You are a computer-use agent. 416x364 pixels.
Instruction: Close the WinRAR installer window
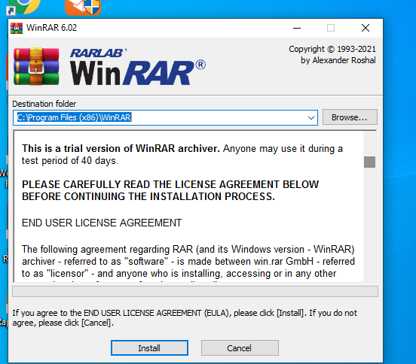[366, 28]
